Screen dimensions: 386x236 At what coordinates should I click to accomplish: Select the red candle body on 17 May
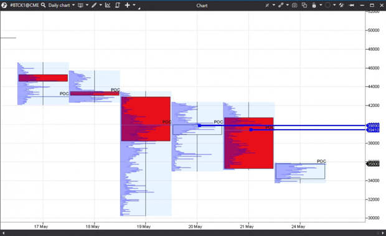[x=43, y=78]
